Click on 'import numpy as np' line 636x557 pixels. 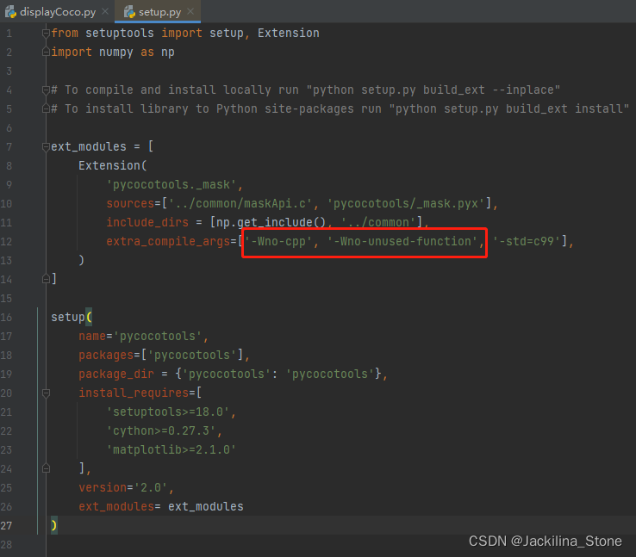point(113,53)
